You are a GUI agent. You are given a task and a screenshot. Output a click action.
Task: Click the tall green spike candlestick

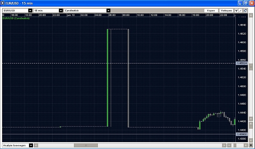[107, 78]
